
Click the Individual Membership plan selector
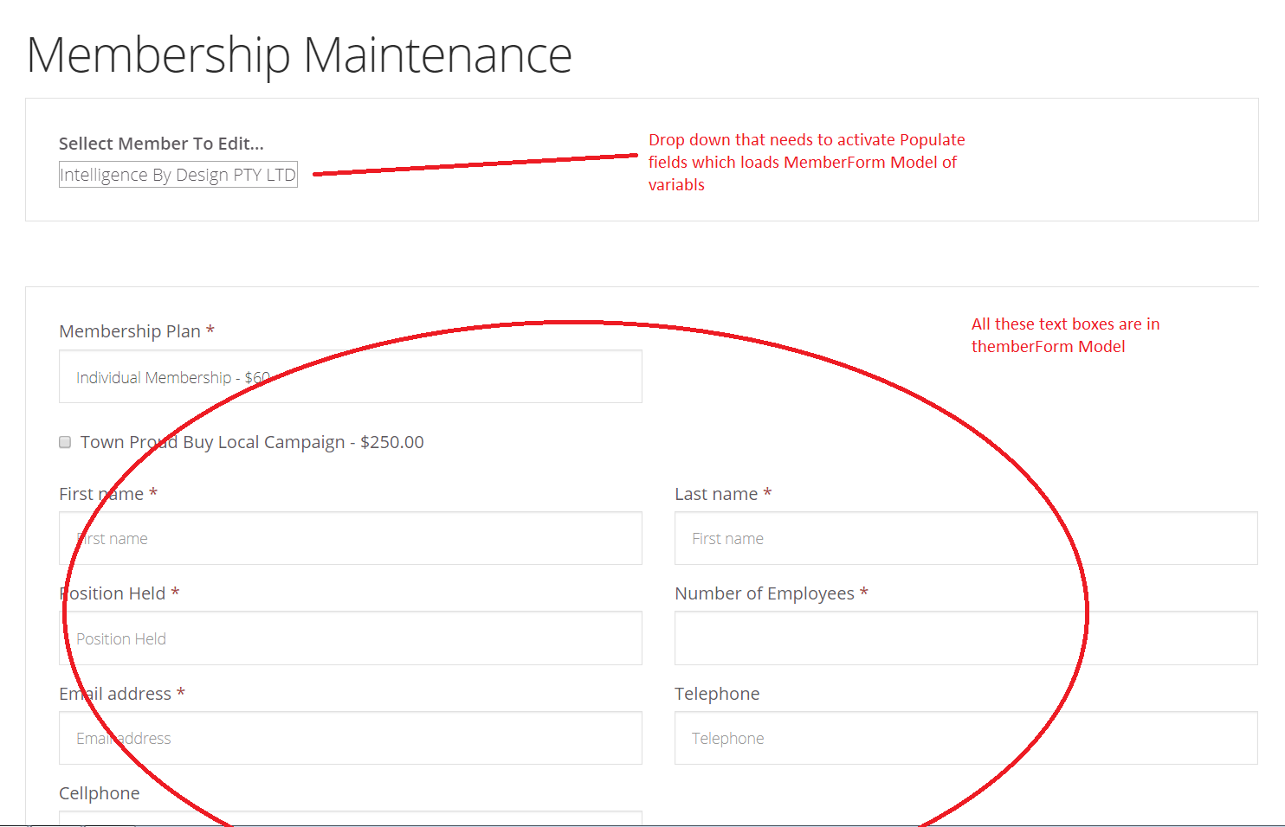coord(350,376)
